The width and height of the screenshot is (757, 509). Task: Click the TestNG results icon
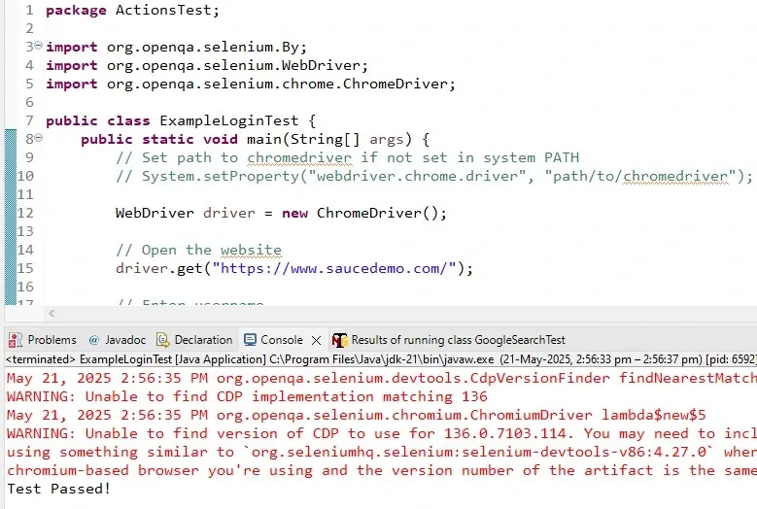pyautogui.click(x=339, y=340)
